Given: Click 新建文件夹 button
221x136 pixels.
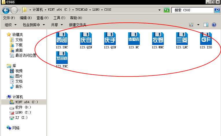Looking at the screenshot, I should pyautogui.click(x=78, y=25).
